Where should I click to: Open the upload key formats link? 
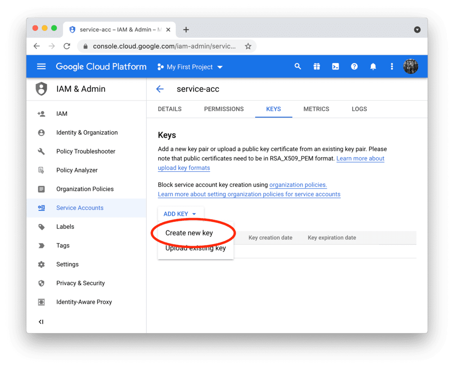tap(184, 168)
